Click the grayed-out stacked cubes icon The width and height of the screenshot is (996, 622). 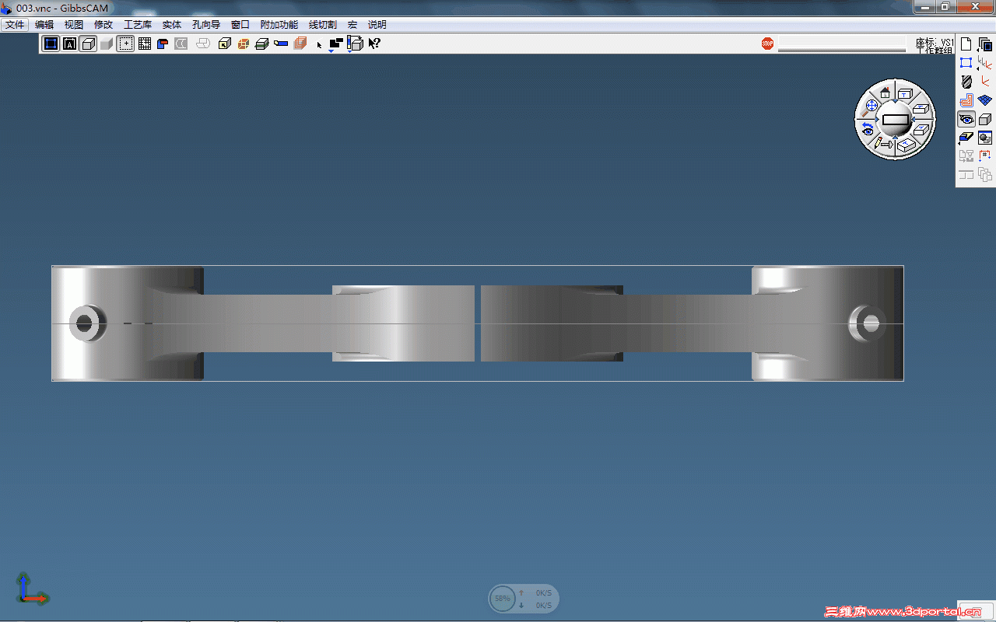coord(300,44)
